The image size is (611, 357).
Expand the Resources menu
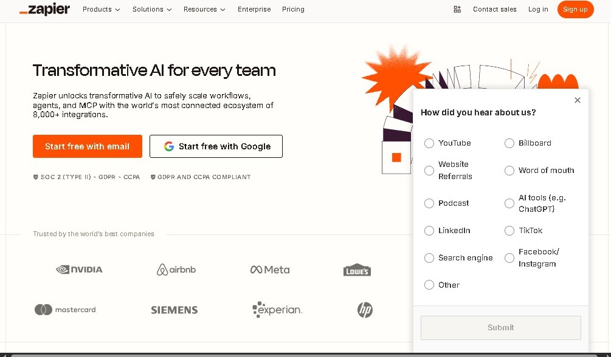pos(203,9)
